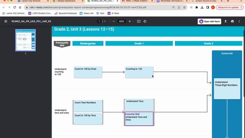Rotate the PDF counterclockwise

pos(145,21)
